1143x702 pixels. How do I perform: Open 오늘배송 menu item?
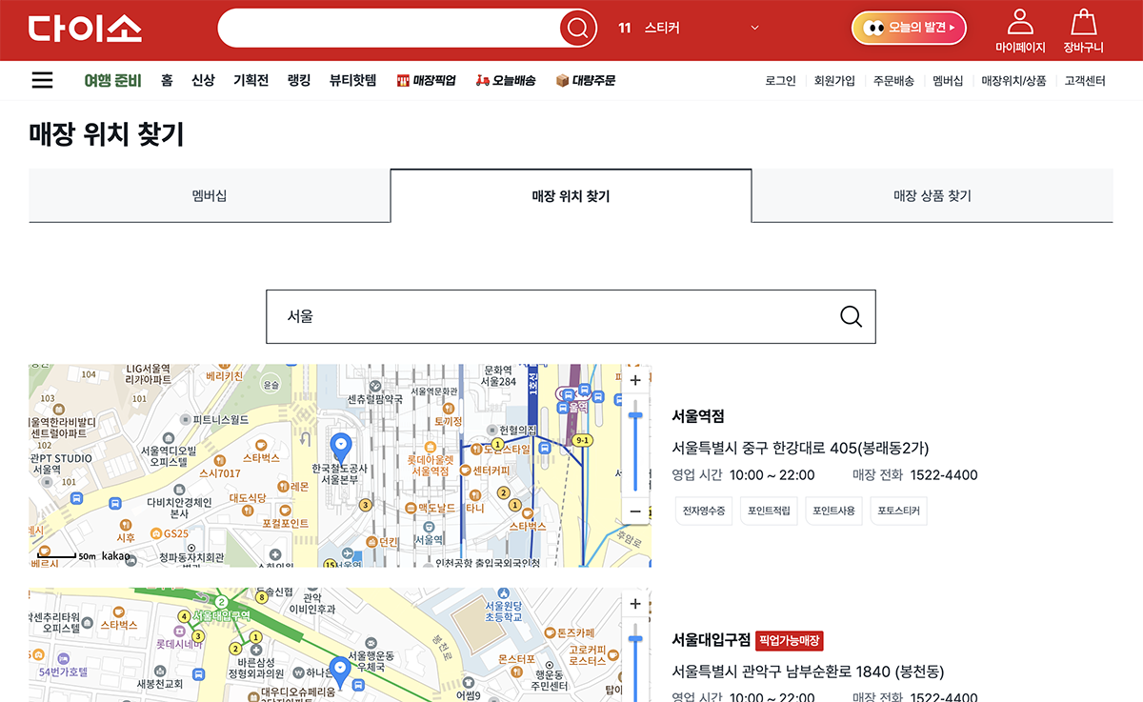click(x=506, y=80)
